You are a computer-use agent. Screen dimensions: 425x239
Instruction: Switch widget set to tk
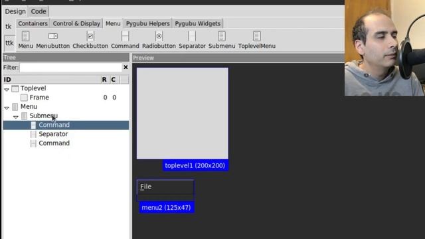coord(9,27)
